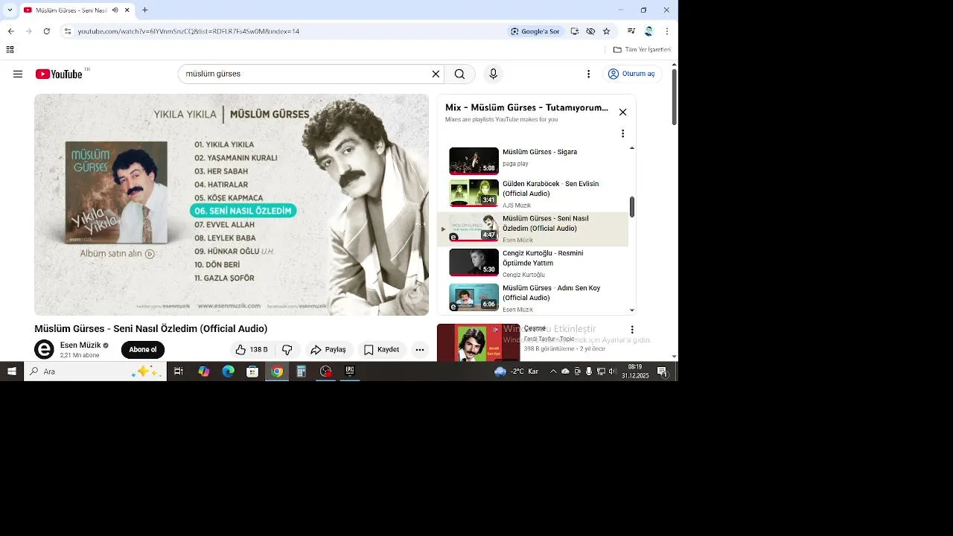Viewport: 953px width, 536px height.
Task: View site information icon in address bar
Action: point(68,31)
